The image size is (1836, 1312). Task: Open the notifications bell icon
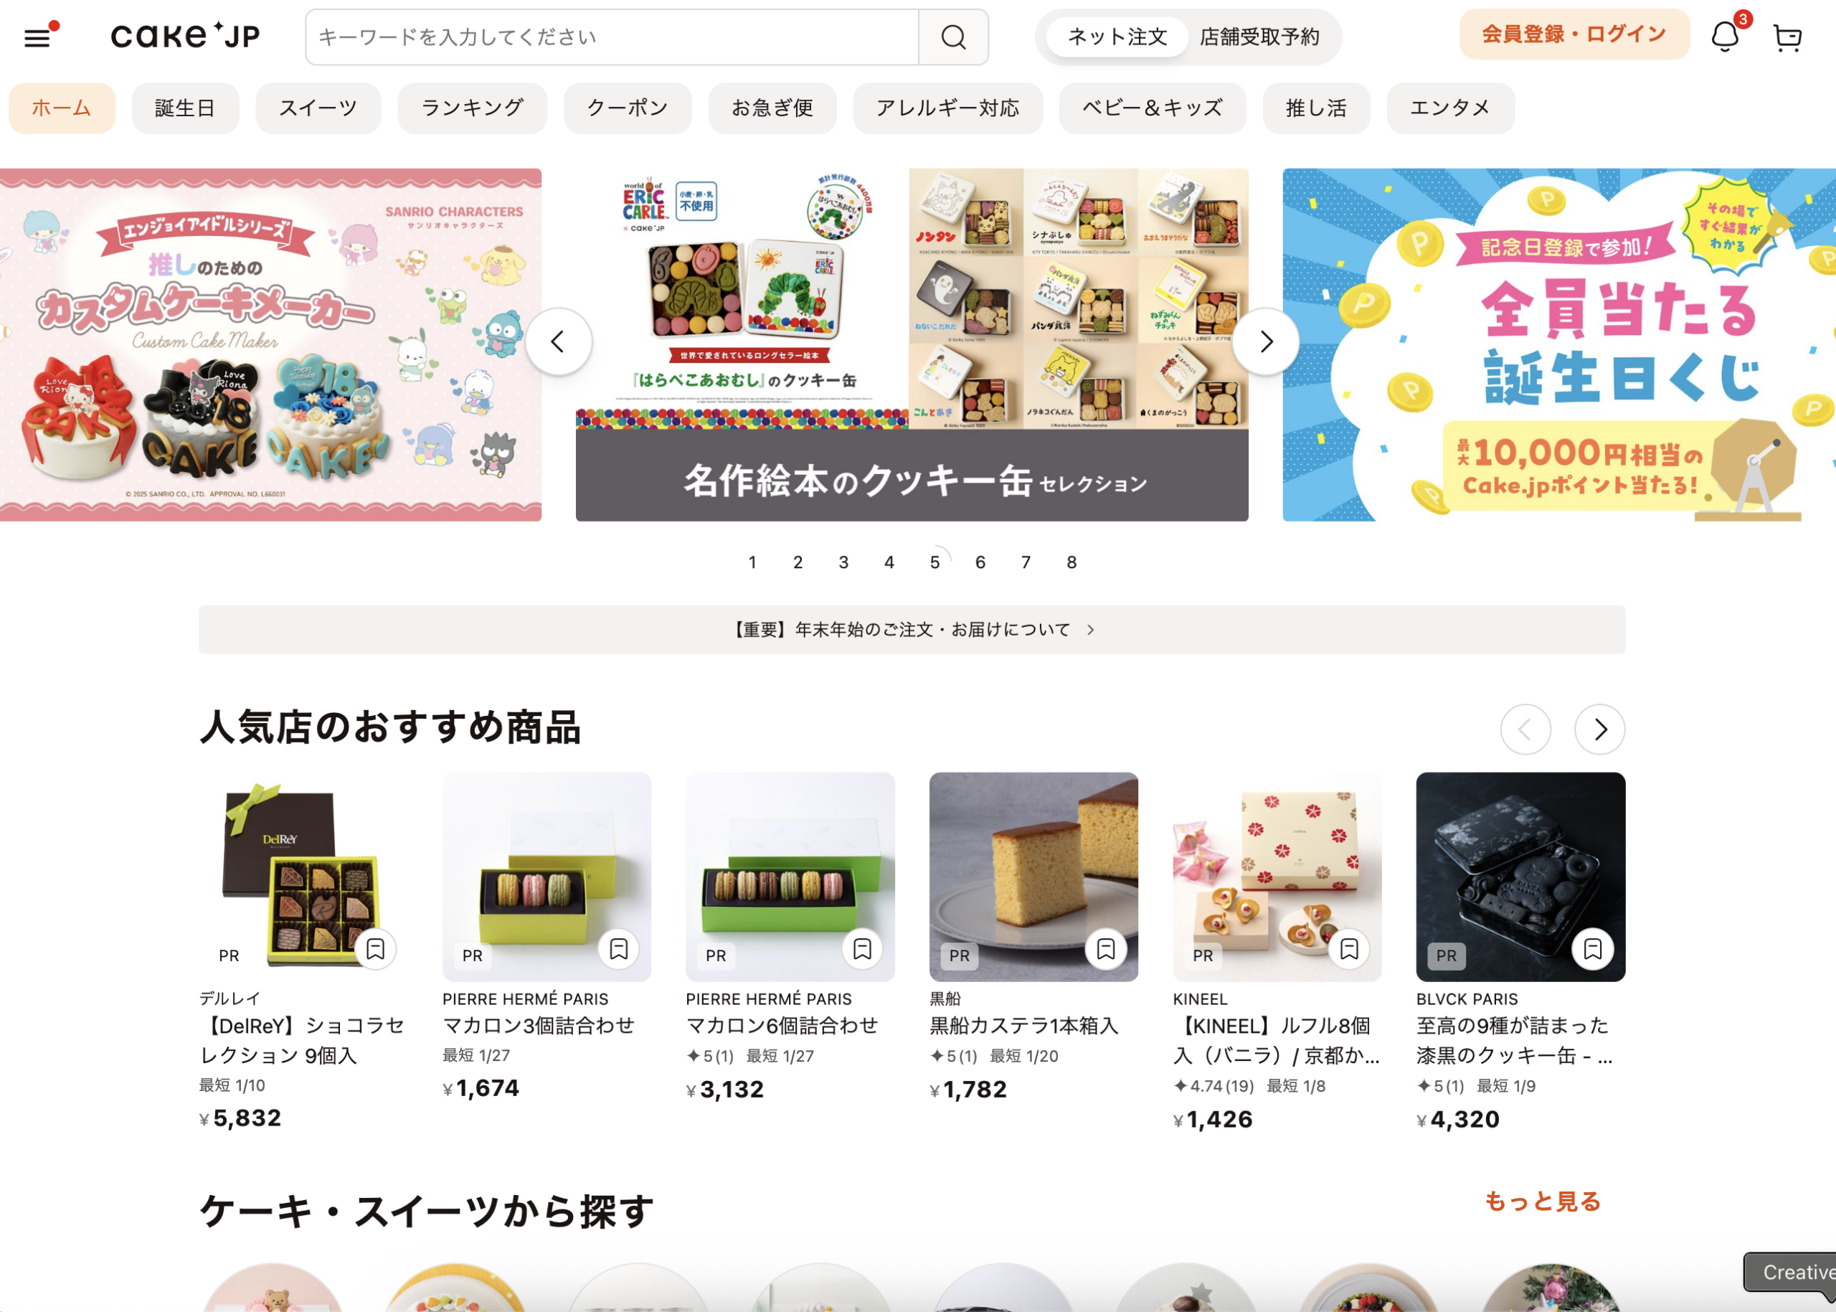pyautogui.click(x=1726, y=37)
